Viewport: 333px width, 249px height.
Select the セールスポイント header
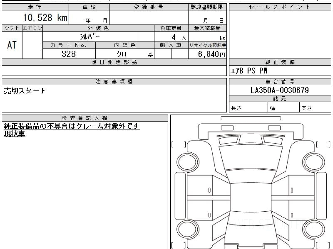280,7
